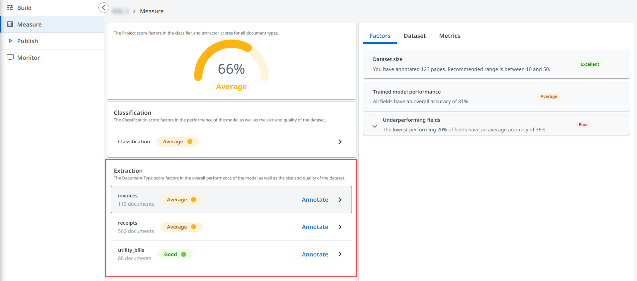The width and height of the screenshot is (637, 281).
Task: Switch to the Dataset tab
Action: pos(414,36)
